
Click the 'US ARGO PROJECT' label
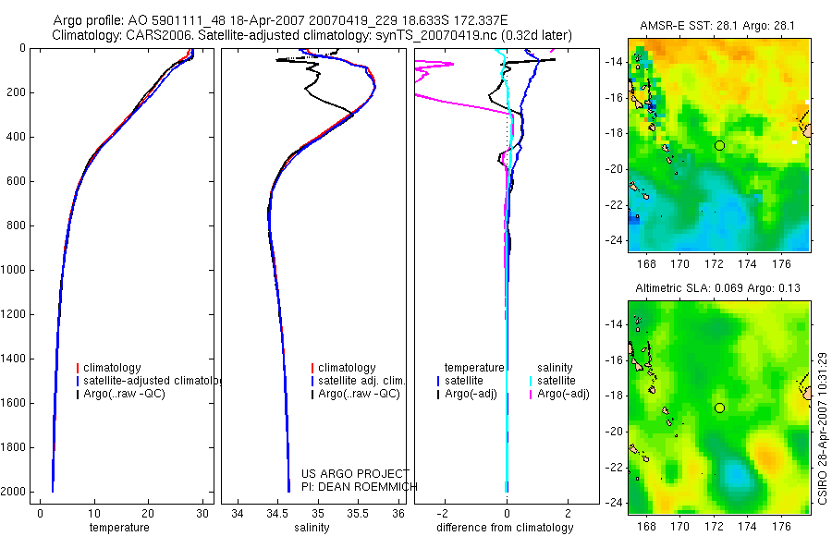click(x=355, y=473)
